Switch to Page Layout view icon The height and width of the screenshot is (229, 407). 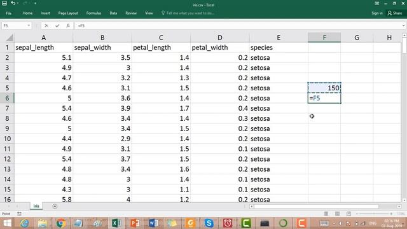337,214
